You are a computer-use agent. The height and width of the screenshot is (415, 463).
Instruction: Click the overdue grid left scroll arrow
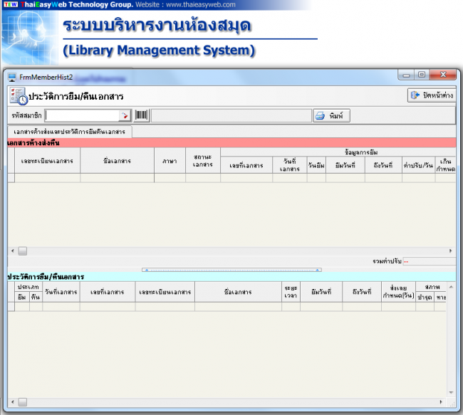click(x=13, y=251)
